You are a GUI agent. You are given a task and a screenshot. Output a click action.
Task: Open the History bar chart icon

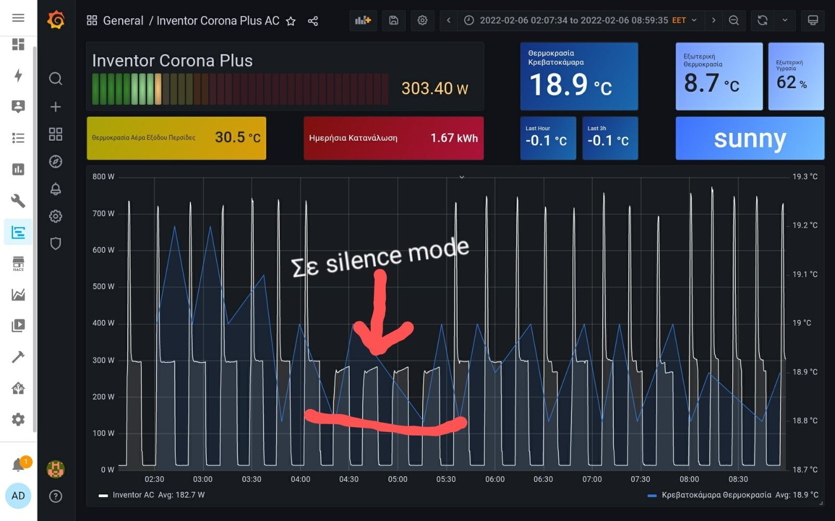18,169
